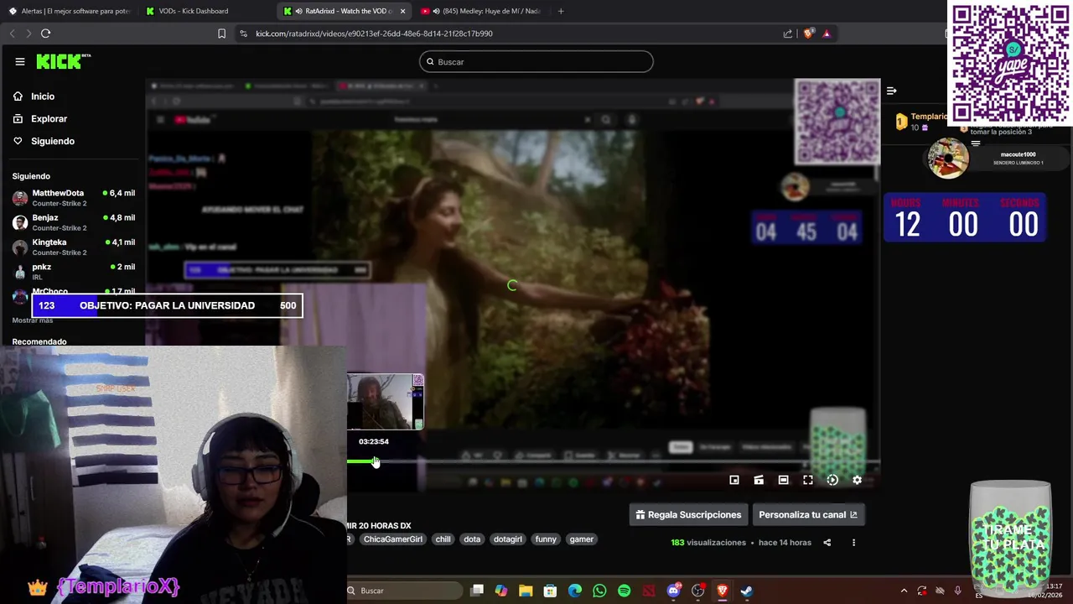The height and width of the screenshot is (604, 1073).
Task: Collapse the chat panel arrow icon
Action: tap(892, 91)
